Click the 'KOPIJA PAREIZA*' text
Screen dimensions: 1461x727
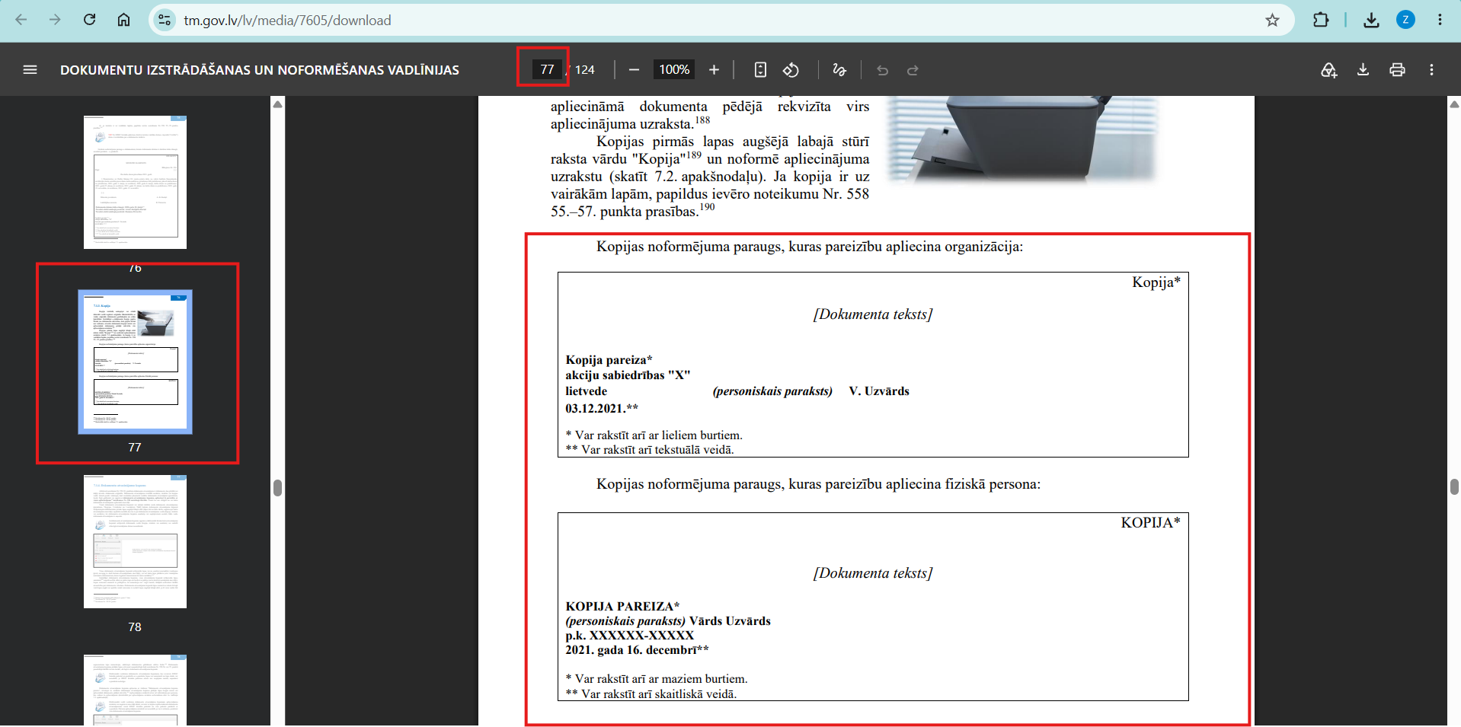(622, 606)
